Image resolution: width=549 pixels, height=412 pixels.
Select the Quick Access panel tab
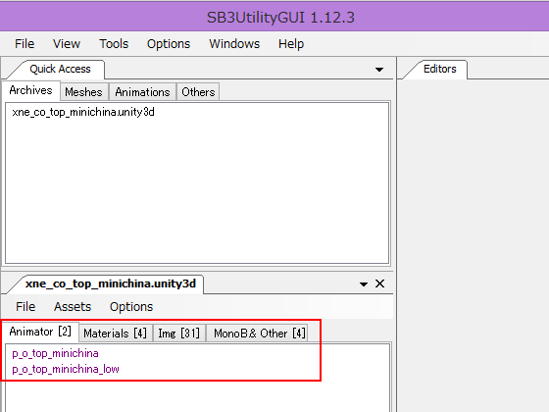[60, 69]
